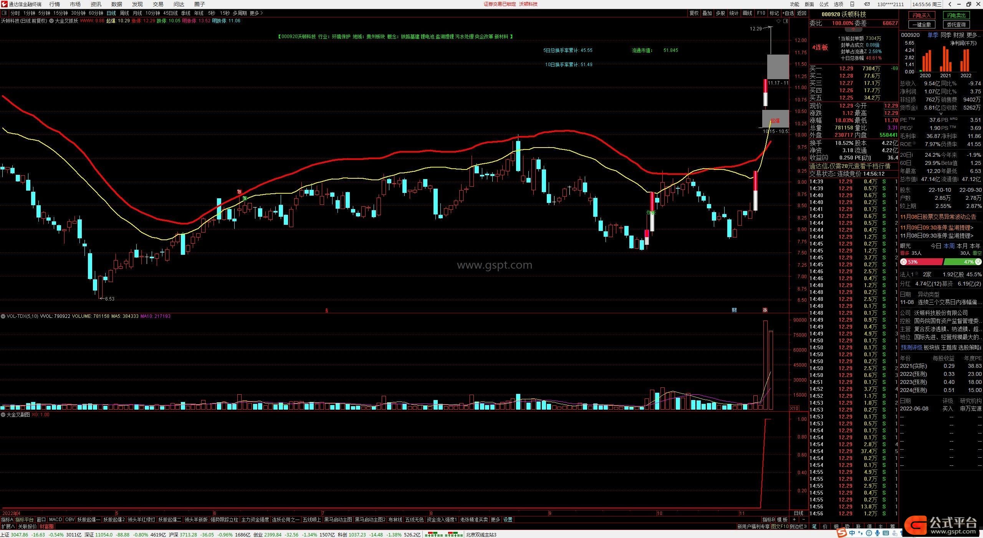The image size is (983, 538).
Task: Toggle the side panel icon above chart
Action: [786, 21]
